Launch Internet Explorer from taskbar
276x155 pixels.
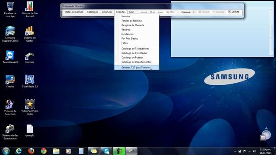click(19, 151)
